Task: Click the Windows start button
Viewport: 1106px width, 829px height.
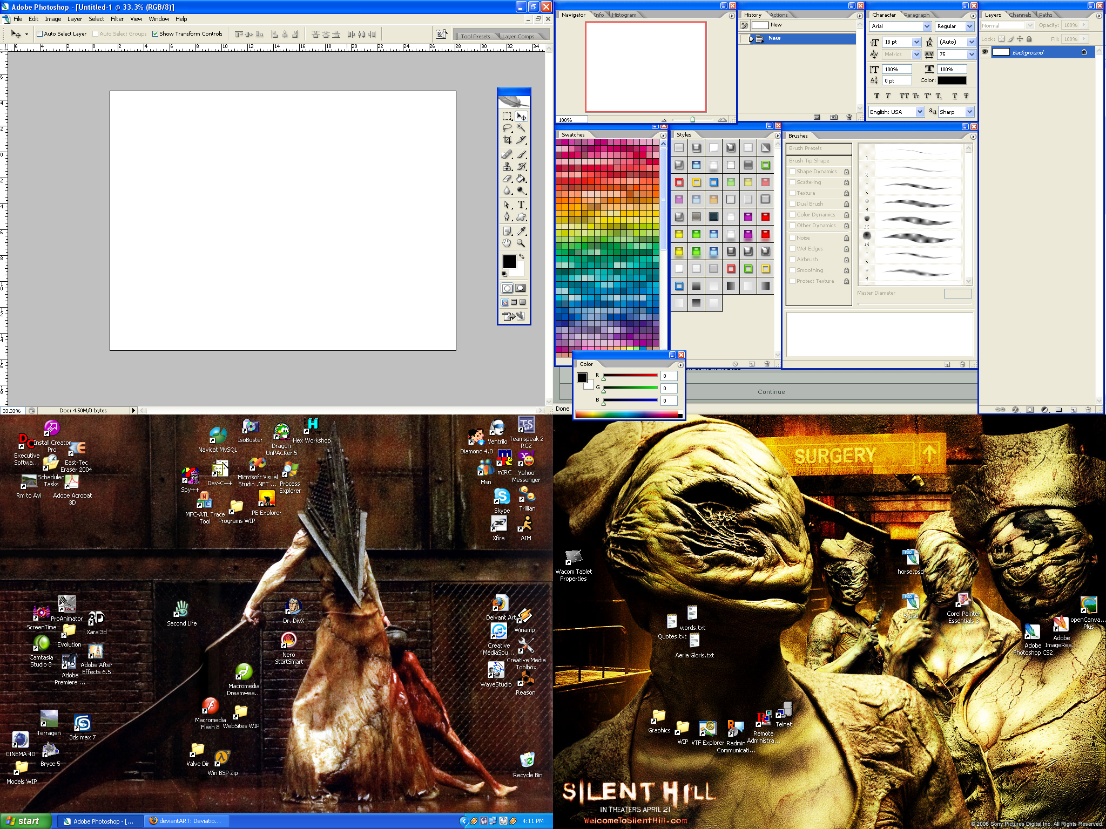Action: [x=26, y=821]
